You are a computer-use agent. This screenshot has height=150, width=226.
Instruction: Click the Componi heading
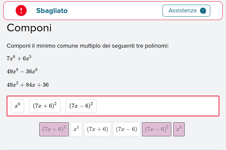pos(29,28)
